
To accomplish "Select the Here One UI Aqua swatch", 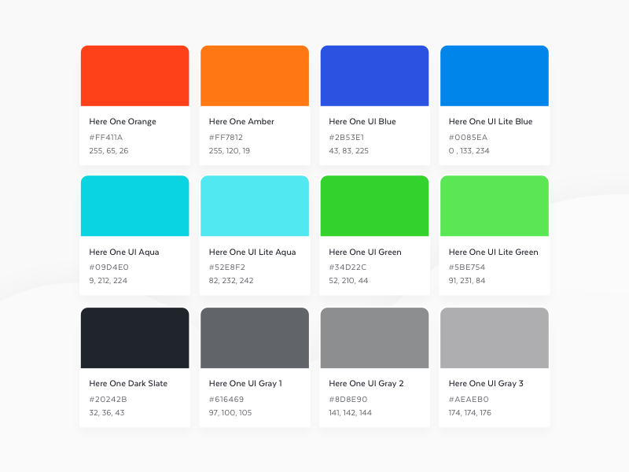I will click(x=134, y=205).
